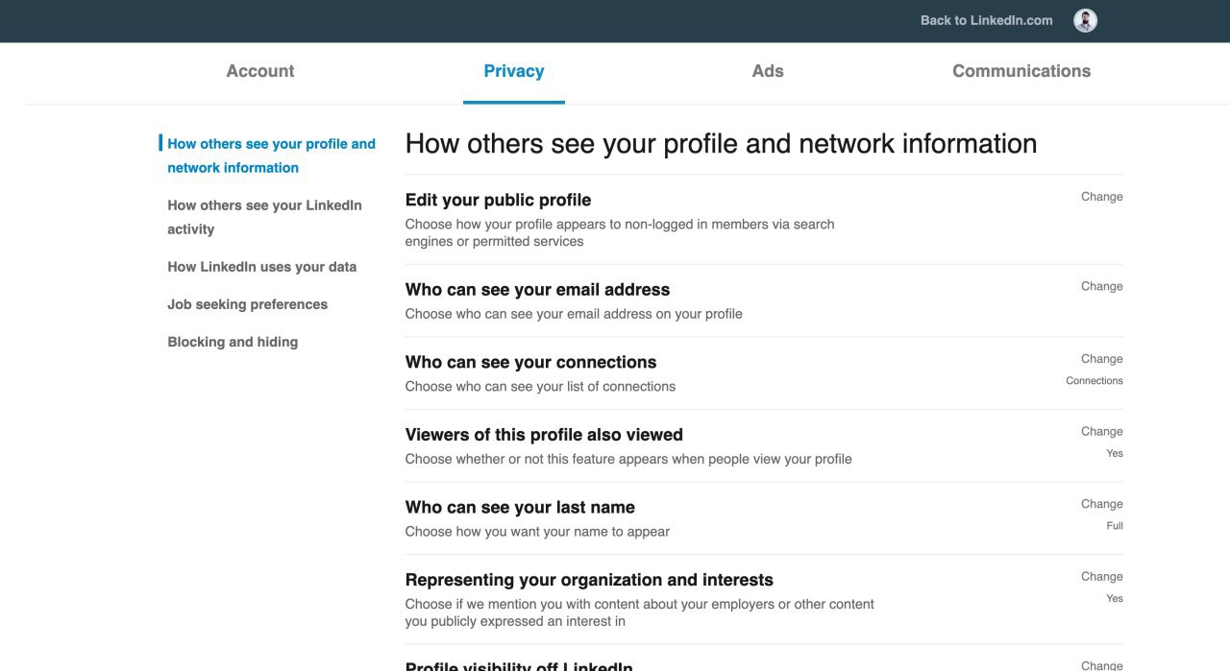Click 'Choose how you want your name to appear'
The height and width of the screenshot is (671, 1230).
(537, 532)
